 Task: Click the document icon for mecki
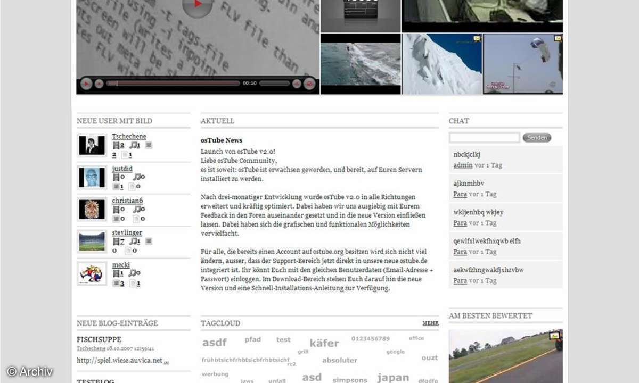pyautogui.click(x=133, y=283)
